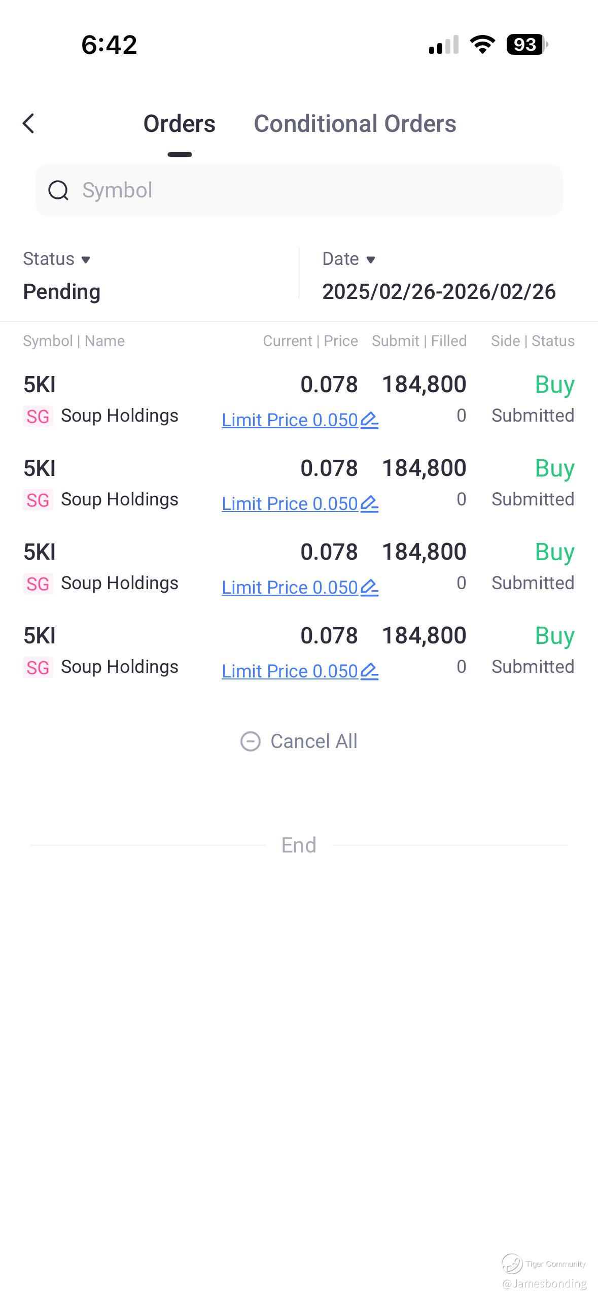Open the Date range dropdown
This screenshot has width=598, height=1297.
pos(349,259)
